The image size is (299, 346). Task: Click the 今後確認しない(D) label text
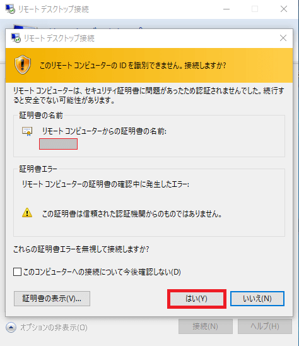pyautogui.click(x=102, y=272)
